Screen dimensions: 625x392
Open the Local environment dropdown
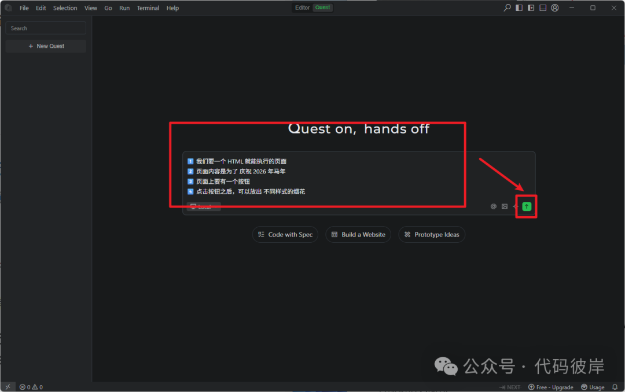[x=204, y=206]
